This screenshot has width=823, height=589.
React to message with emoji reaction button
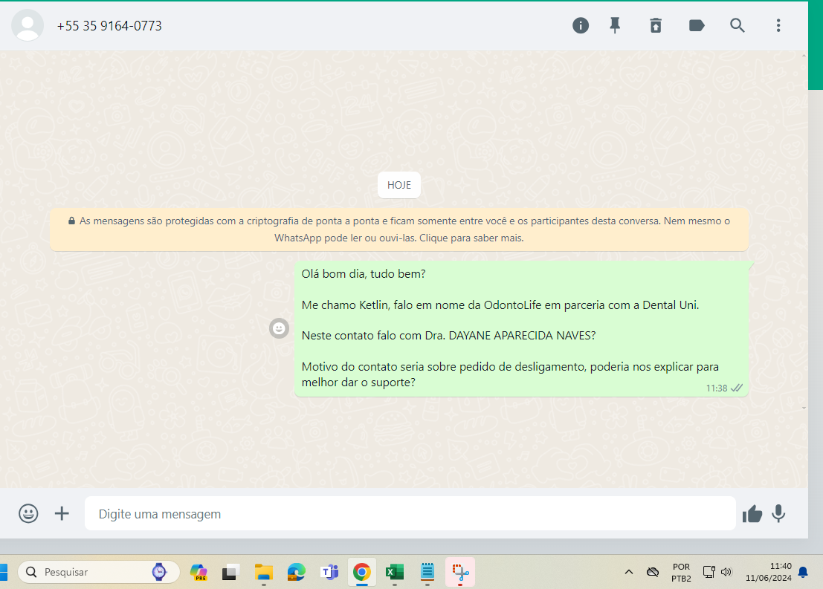(279, 328)
